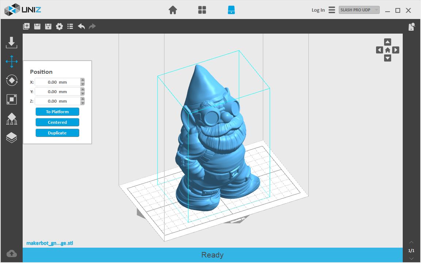This screenshot has width=421, height=263.
Task: Select the Scale tool
Action: click(11, 99)
